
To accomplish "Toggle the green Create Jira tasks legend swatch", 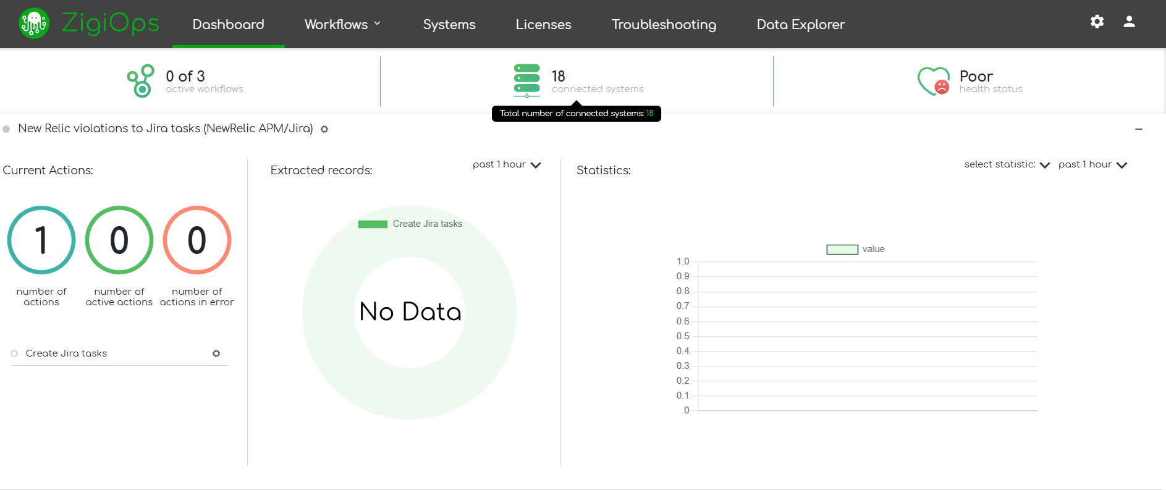I will pyautogui.click(x=373, y=224).
